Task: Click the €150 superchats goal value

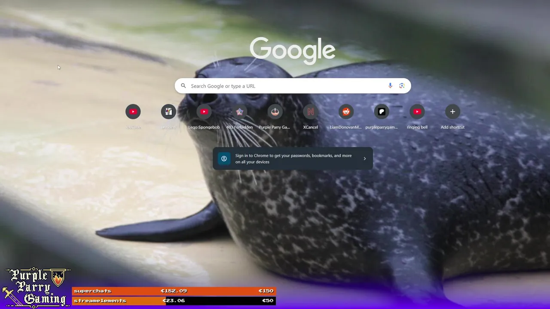Action: coord(266,291)
